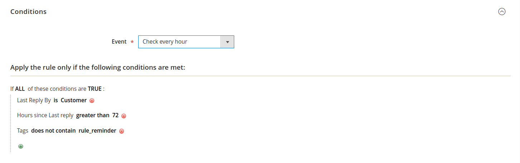
Task: Remove the Last Reply By condition
Action: pos(92,100)
